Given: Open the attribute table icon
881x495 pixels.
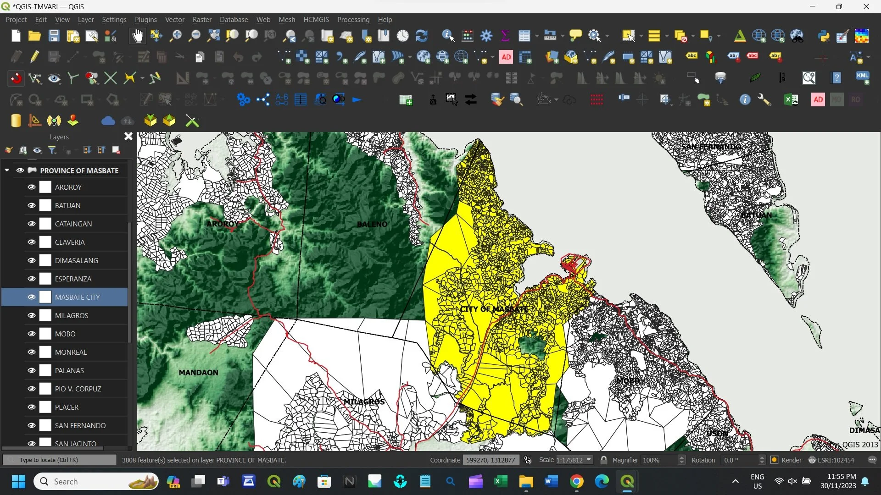Looking at the screenshot, I should click(x=524, y=36).
